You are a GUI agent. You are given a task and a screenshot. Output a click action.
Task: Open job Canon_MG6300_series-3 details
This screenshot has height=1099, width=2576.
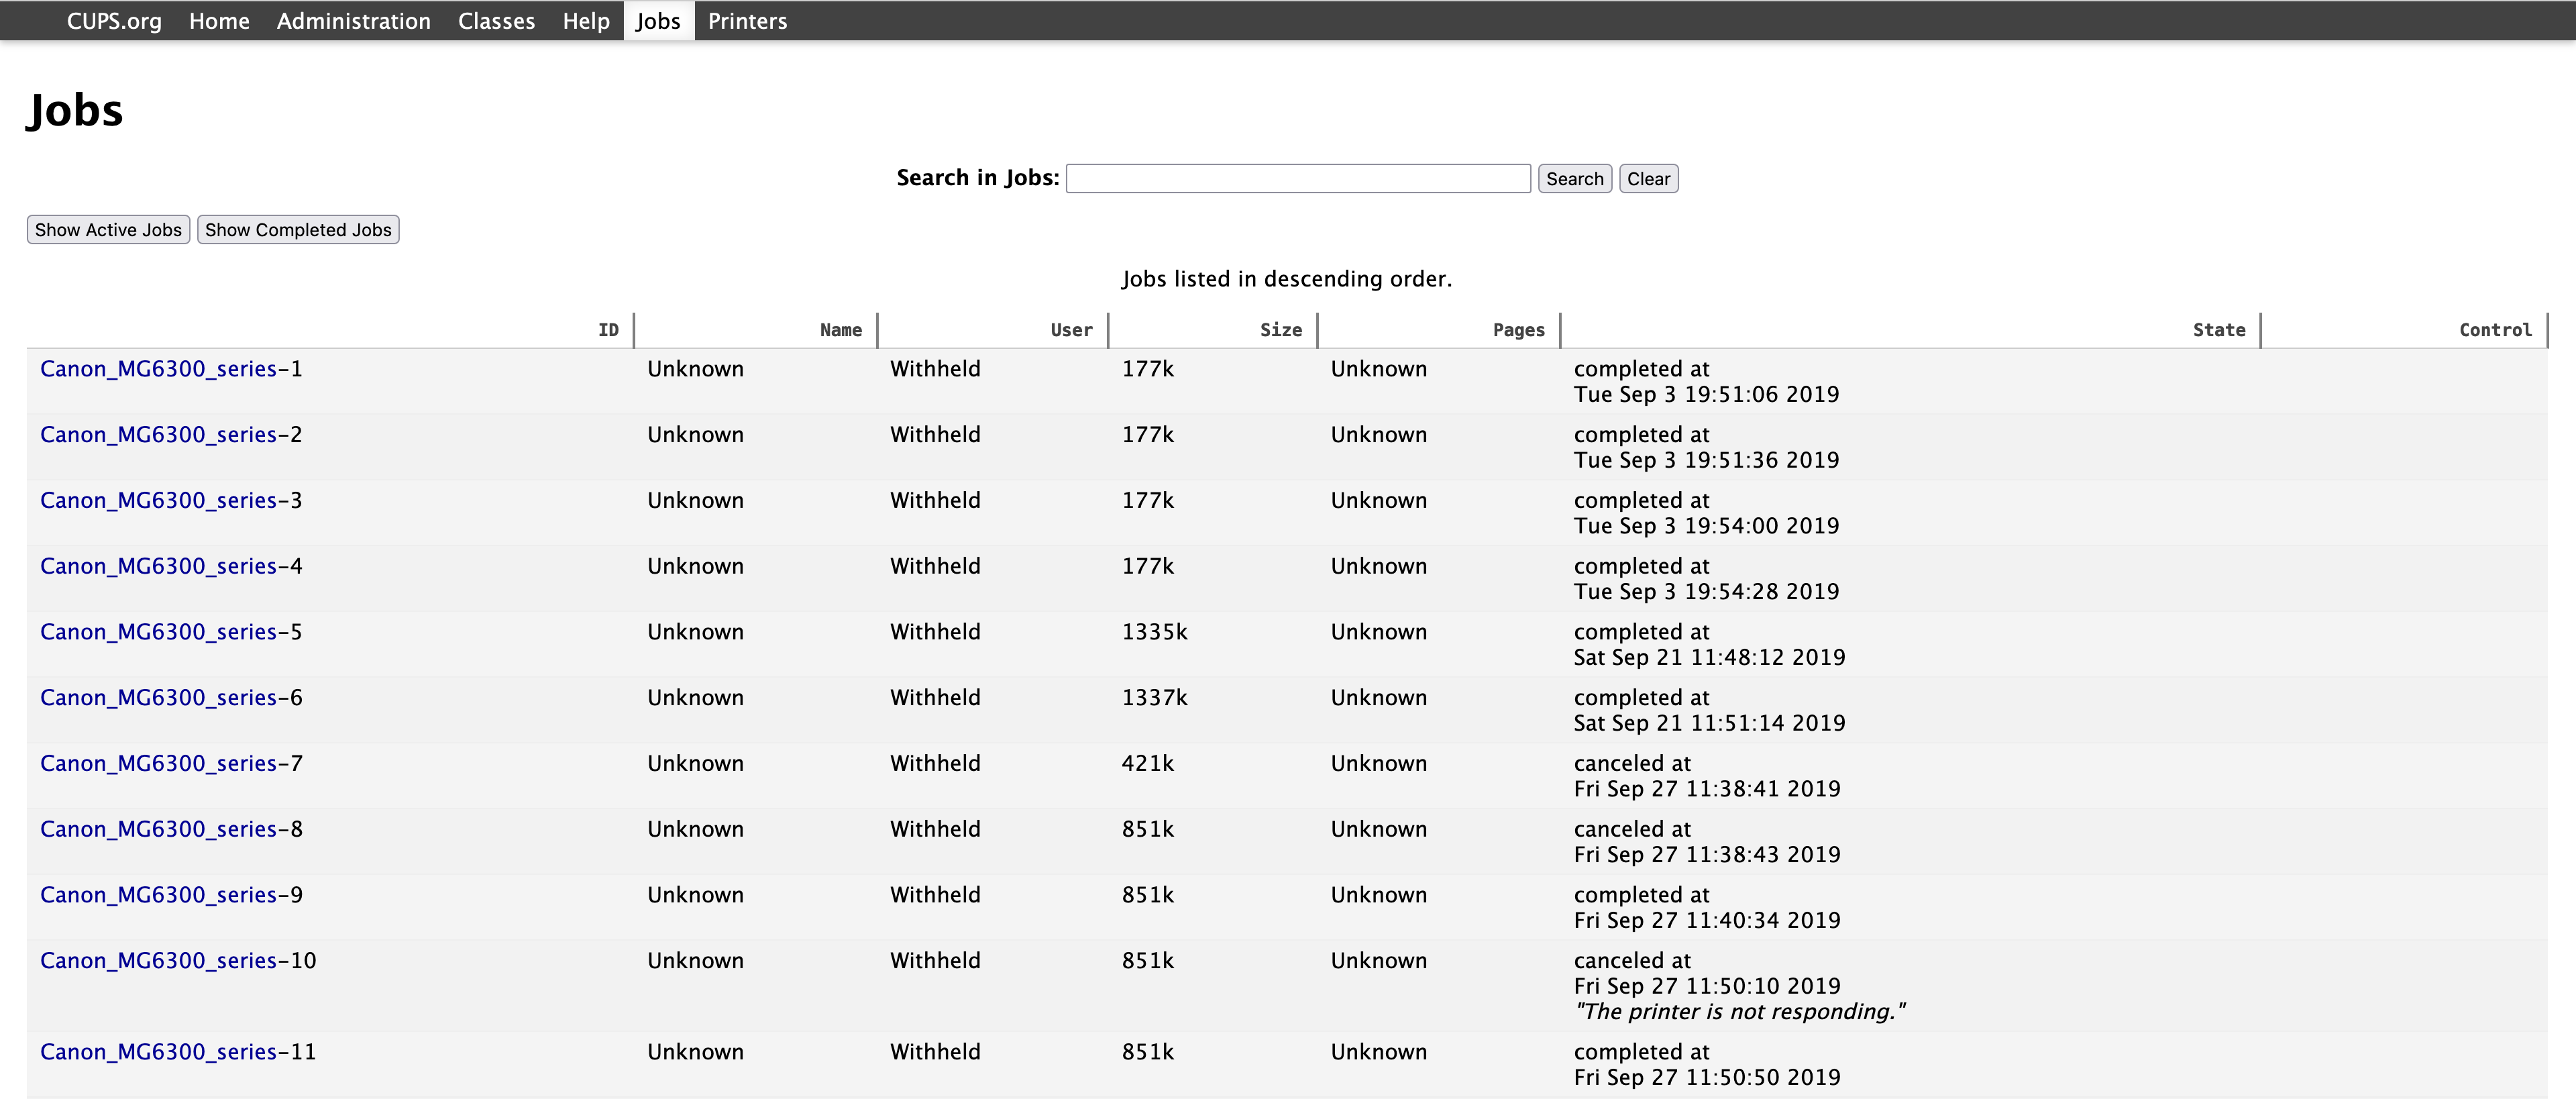[170, 500]
